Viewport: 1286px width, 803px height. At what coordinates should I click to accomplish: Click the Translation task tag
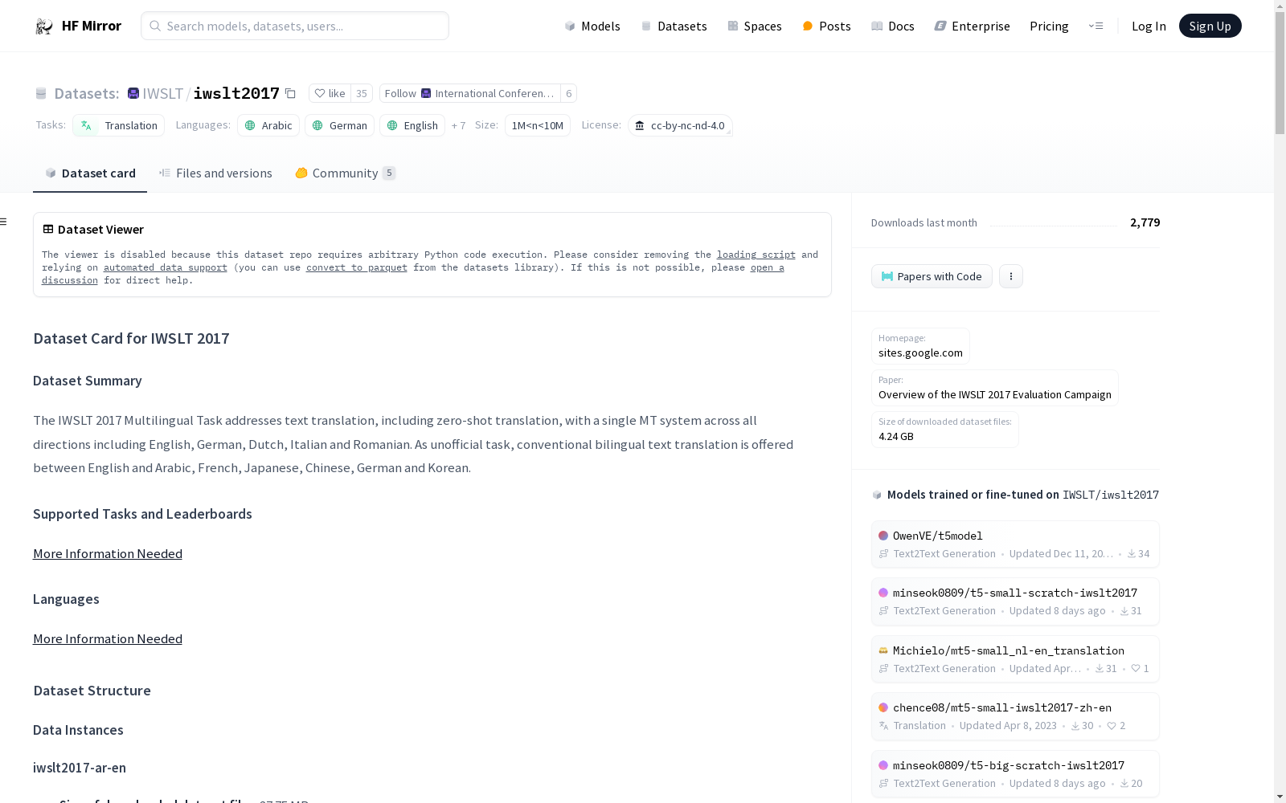(118, 125)
